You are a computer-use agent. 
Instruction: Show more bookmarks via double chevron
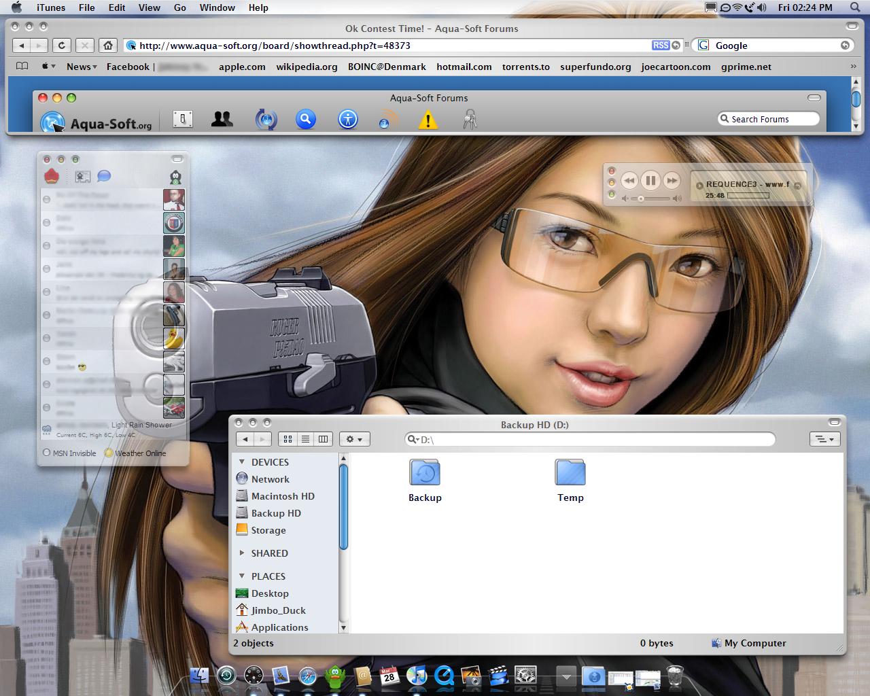click(x=853, y=67)
